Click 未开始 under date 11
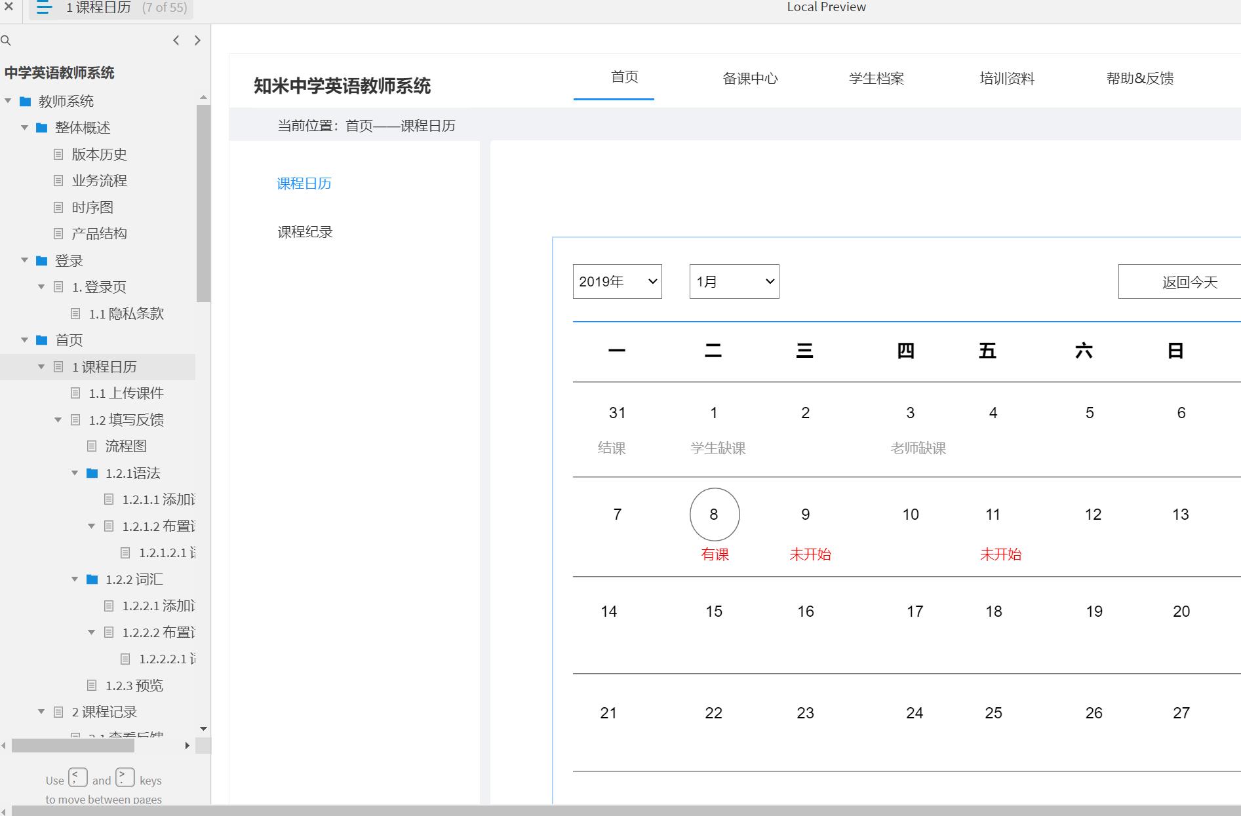Image resolution: width=1241 pixels, height=816 pixels. click(1000, 554)
